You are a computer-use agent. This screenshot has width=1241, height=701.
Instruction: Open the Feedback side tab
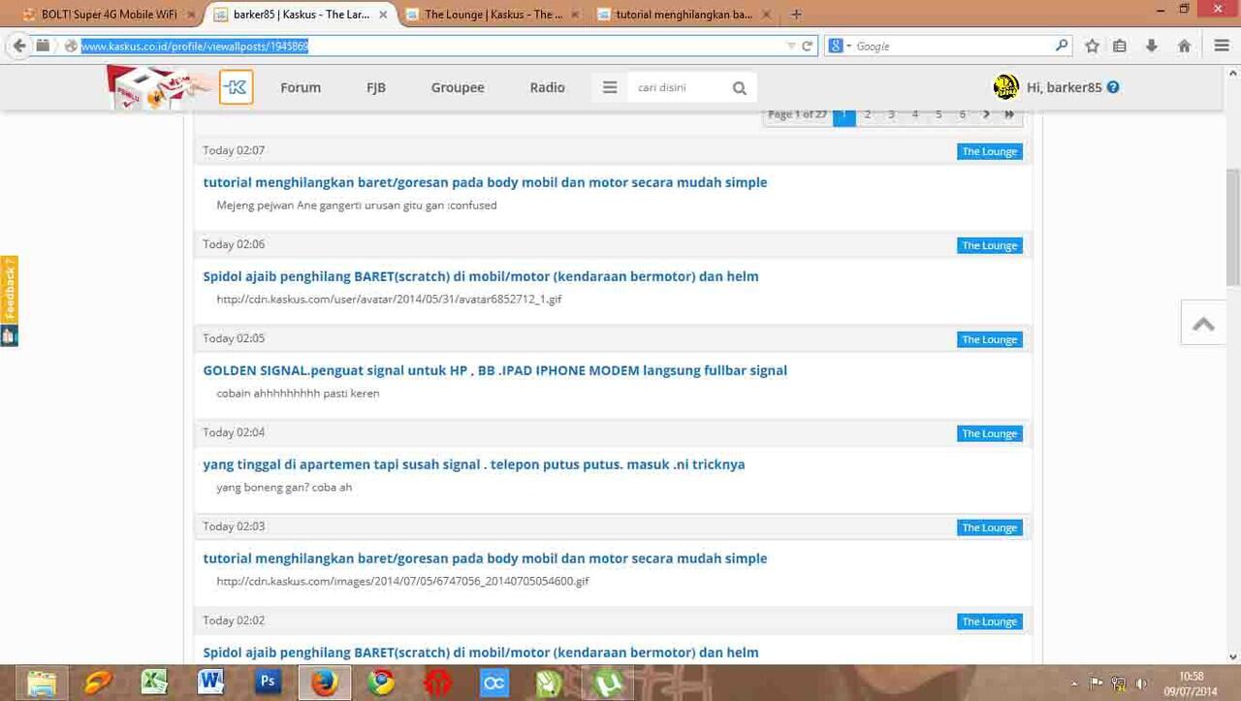pyautogui.click(x=9, y=290)
